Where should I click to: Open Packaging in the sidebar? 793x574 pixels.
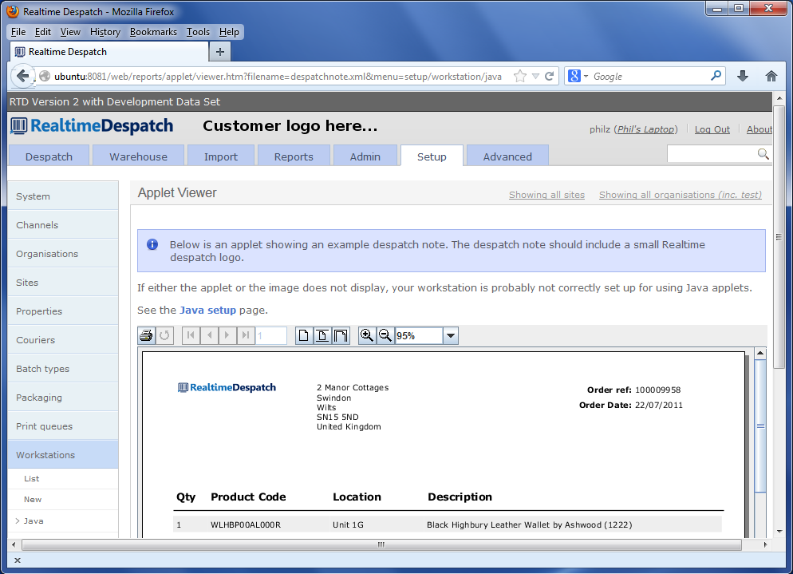click(63, 398)
